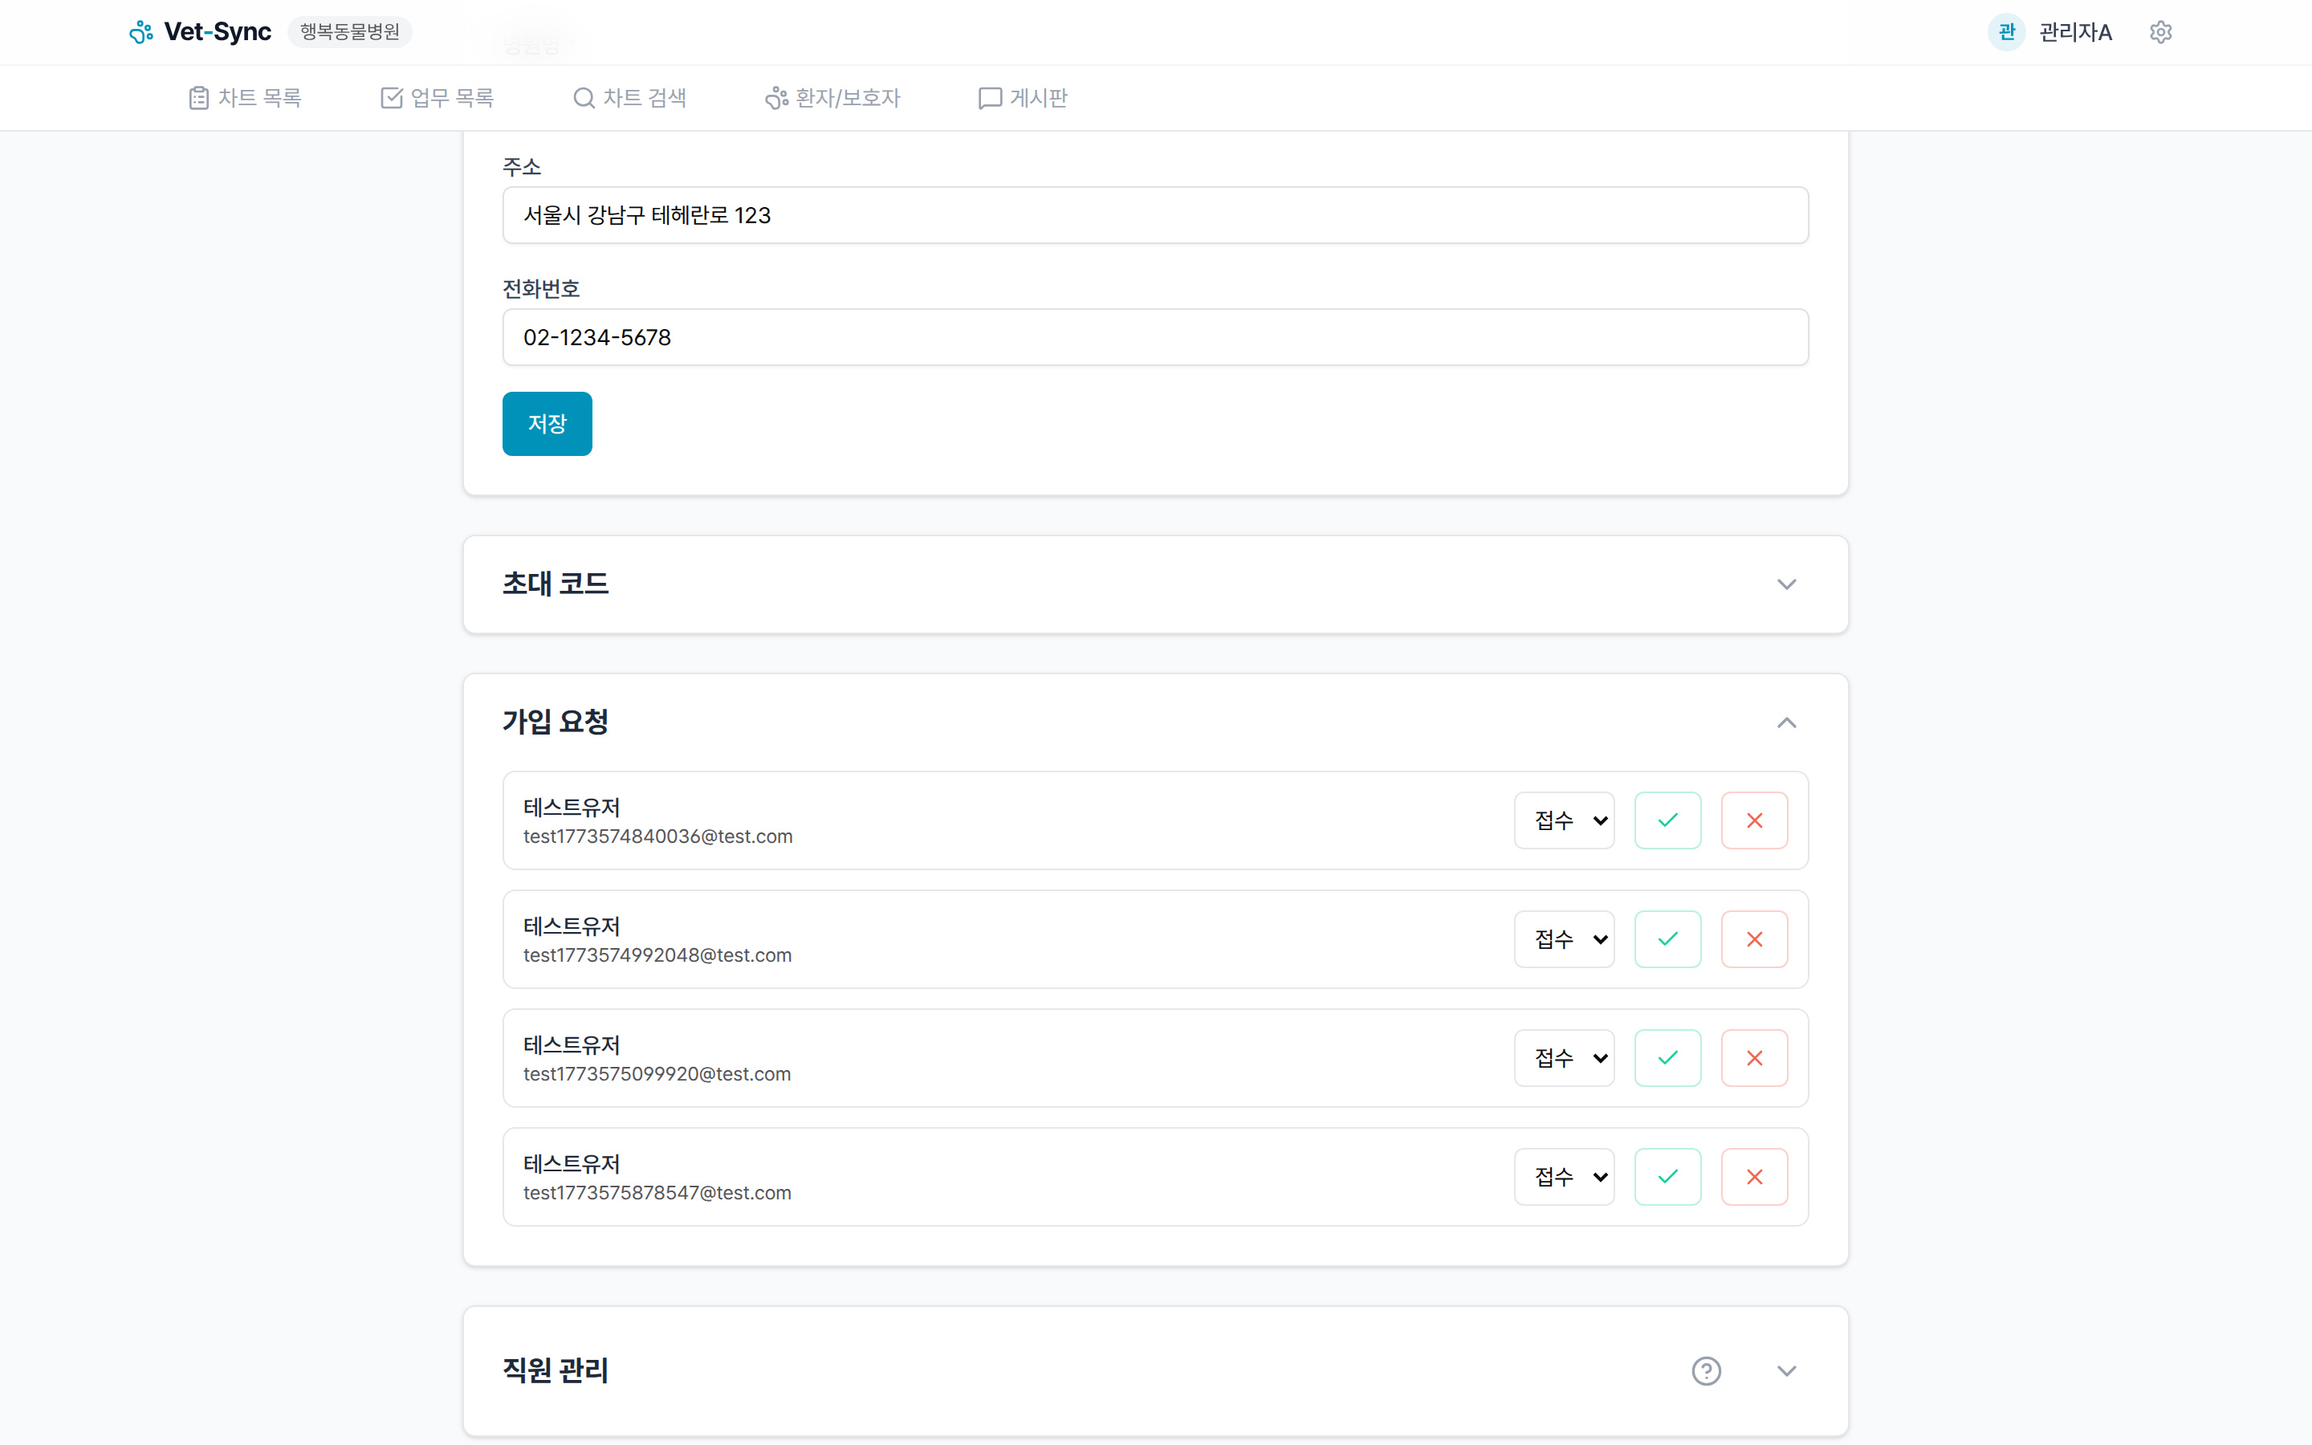Go to the 차트 목록 tab

click(x=246, y=97)
